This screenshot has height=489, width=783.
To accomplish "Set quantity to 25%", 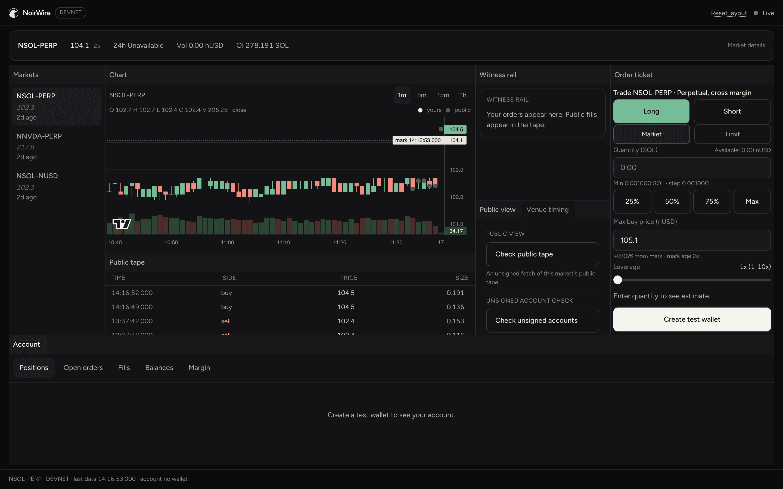I will point(632,202).
